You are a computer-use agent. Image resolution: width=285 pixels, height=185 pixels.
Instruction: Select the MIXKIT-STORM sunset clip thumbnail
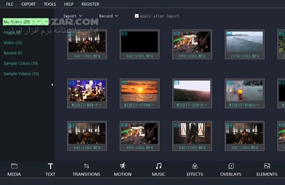[x=140, y=93]
